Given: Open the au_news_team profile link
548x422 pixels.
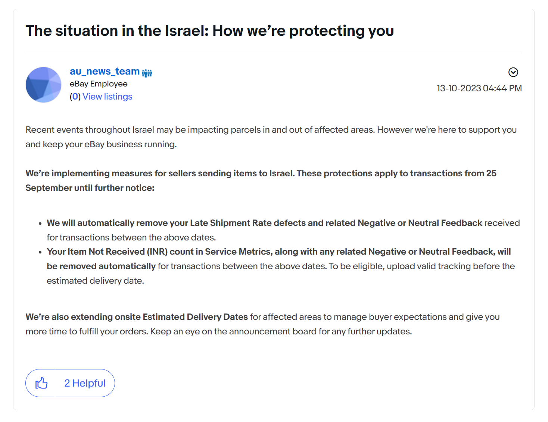Looking at the screenshot, I should (x=105, y=71).
